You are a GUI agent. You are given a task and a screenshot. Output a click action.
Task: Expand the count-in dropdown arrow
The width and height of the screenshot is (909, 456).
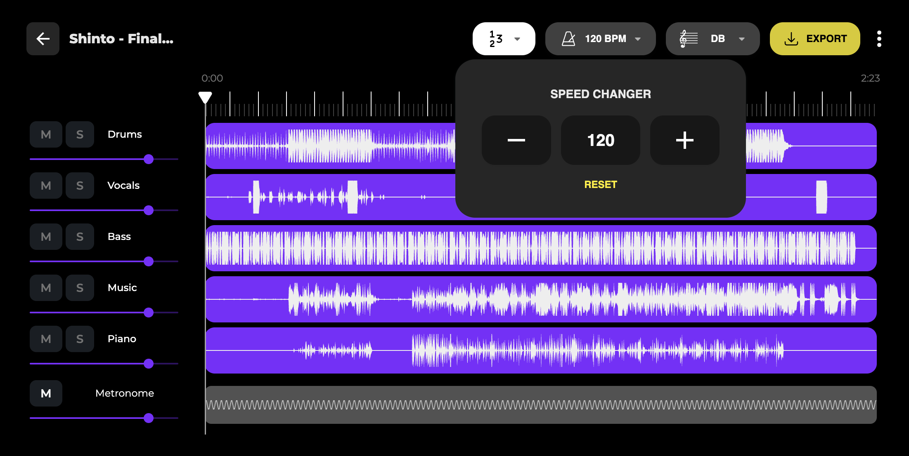click(x=517, y=39)
